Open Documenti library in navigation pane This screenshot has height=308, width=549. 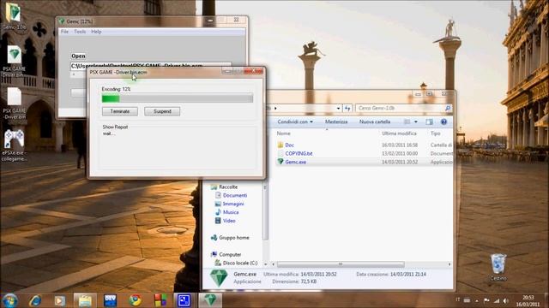click(234, 195)
